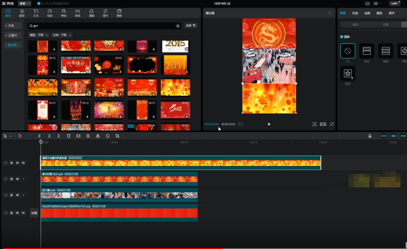
Task: Play the video in the player
Action: pos(269,124)
